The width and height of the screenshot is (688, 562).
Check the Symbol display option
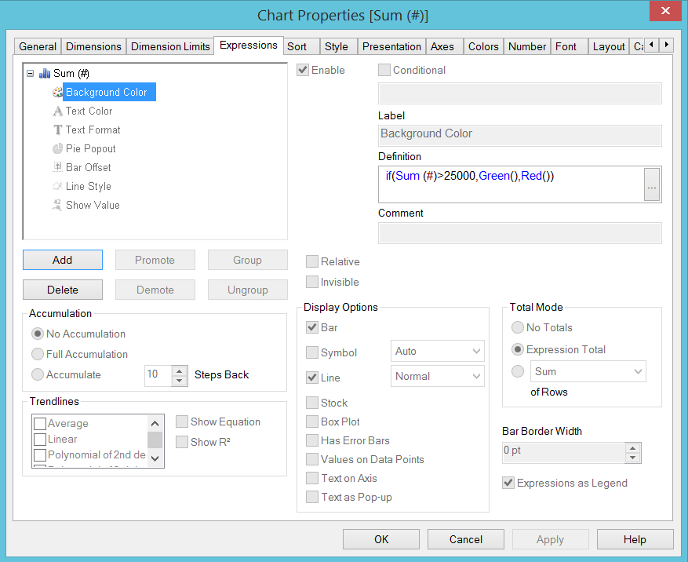tap(312, 352)
